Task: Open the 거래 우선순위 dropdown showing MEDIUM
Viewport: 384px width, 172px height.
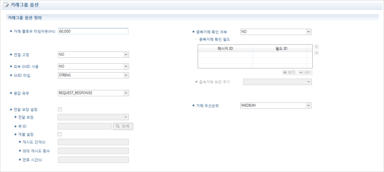Action: point(309,105)
